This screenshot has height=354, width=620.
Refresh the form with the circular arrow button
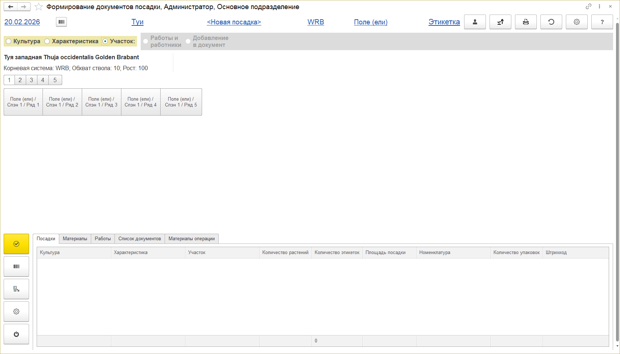coord(551,22)
